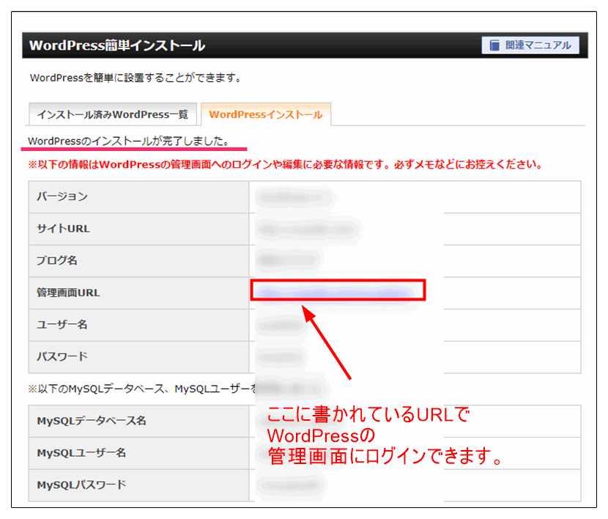
Task: Click the blurred ブログ名 value
Action: [289, 259]
